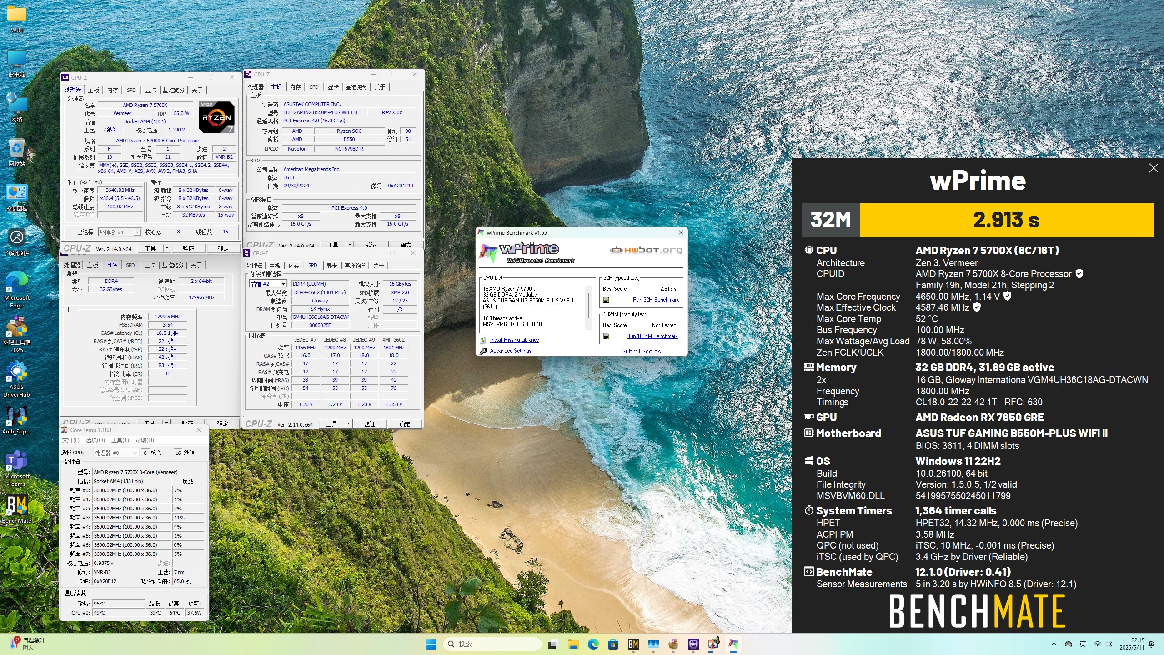Open the 网络 desktop icon
The image size is (1164, 655).
click(x=17, y=108)
